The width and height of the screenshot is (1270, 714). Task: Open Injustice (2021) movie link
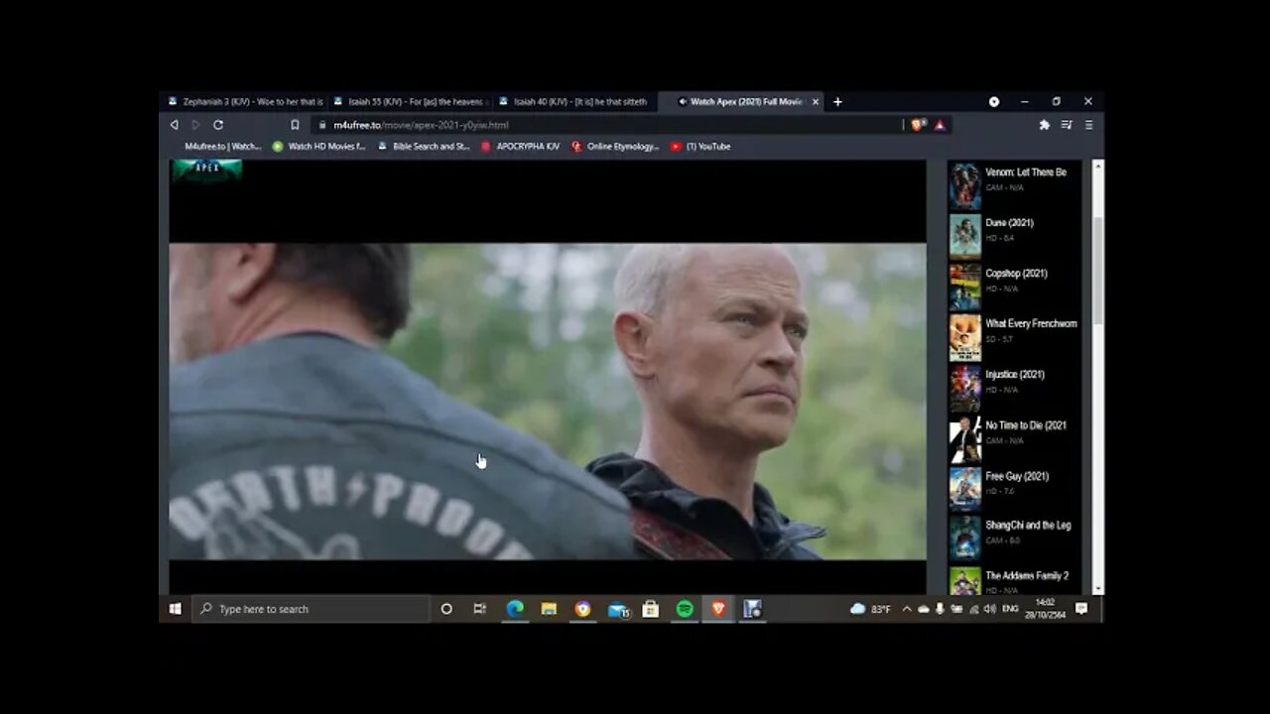pos(1015,375)
